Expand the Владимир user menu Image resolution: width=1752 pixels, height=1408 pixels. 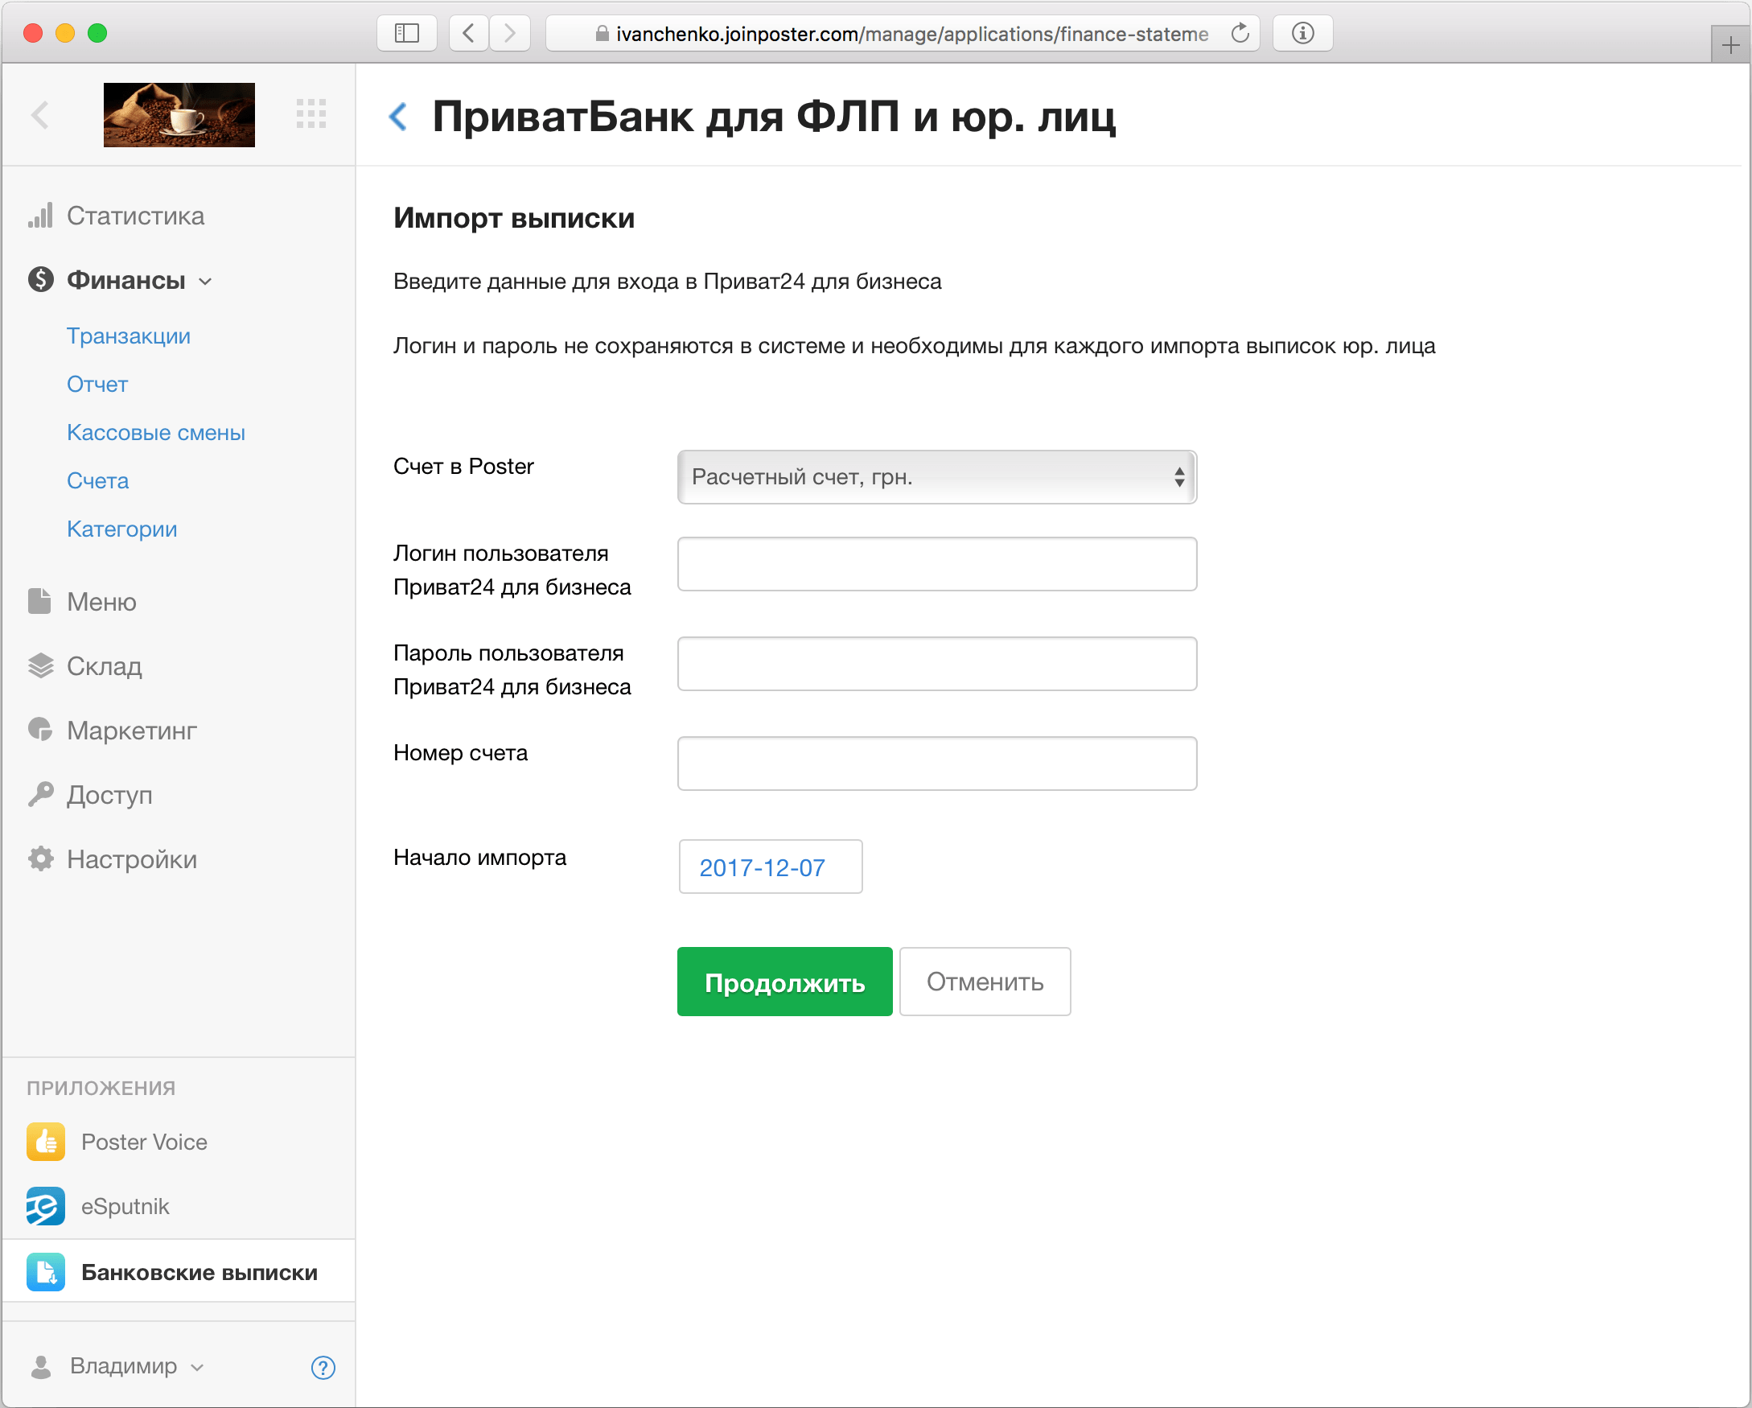click(x=135, y=1366)
